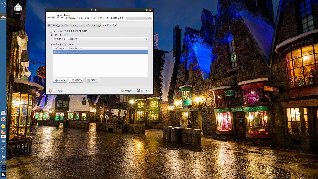
Task: Click the lifebuoy help icon in the side panel
Action: 3,119
